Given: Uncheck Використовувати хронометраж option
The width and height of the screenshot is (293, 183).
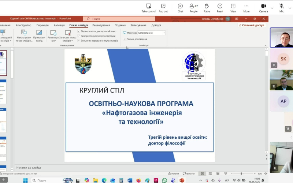Looking at the screenshot, I should (79, 36).
